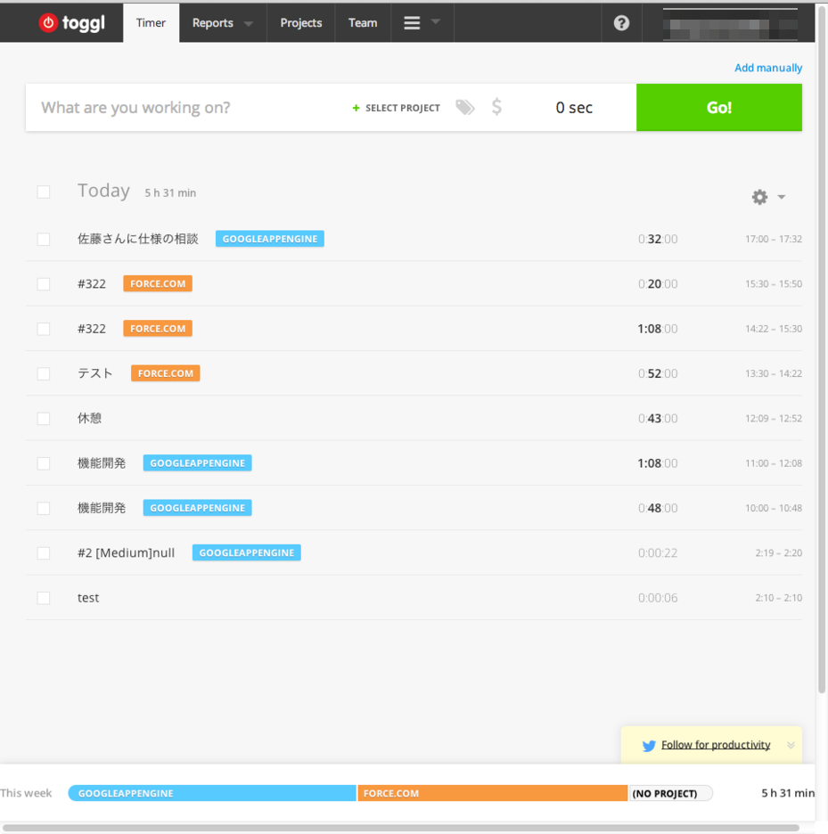Check the #322 entry at 14:22 – 15:30
This screenshot has height=834, width=828.
coord(44,329)
